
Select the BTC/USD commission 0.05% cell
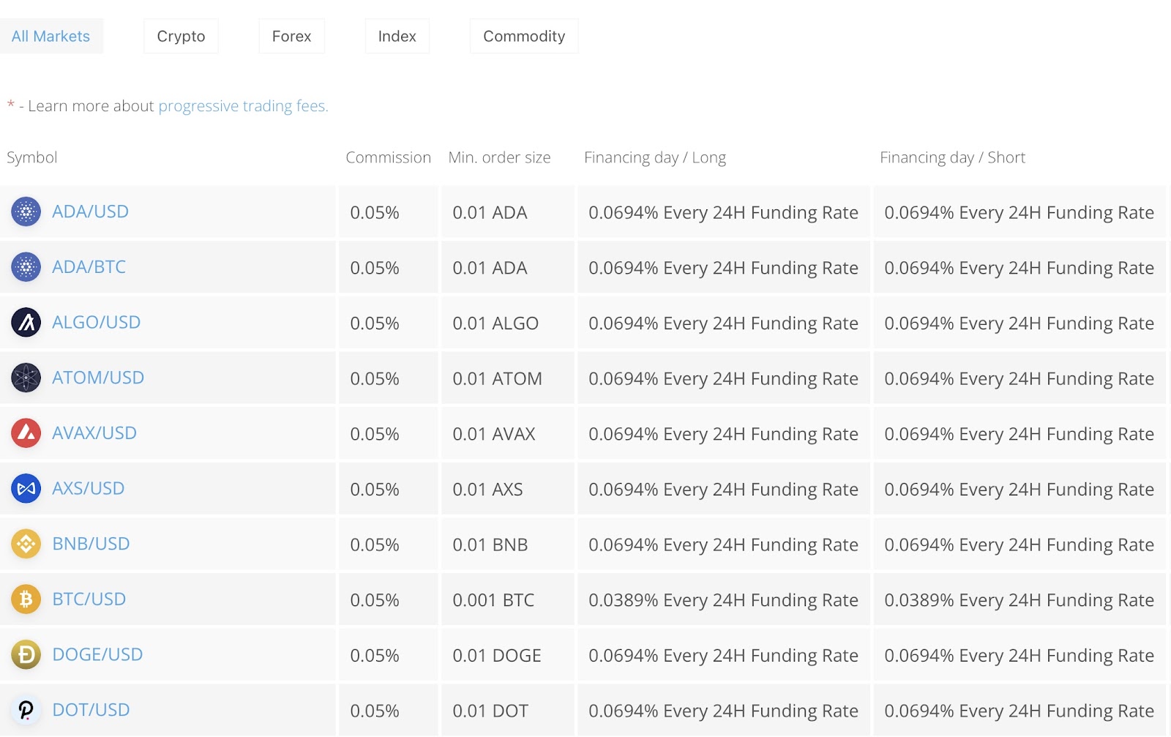coord(388,599)
